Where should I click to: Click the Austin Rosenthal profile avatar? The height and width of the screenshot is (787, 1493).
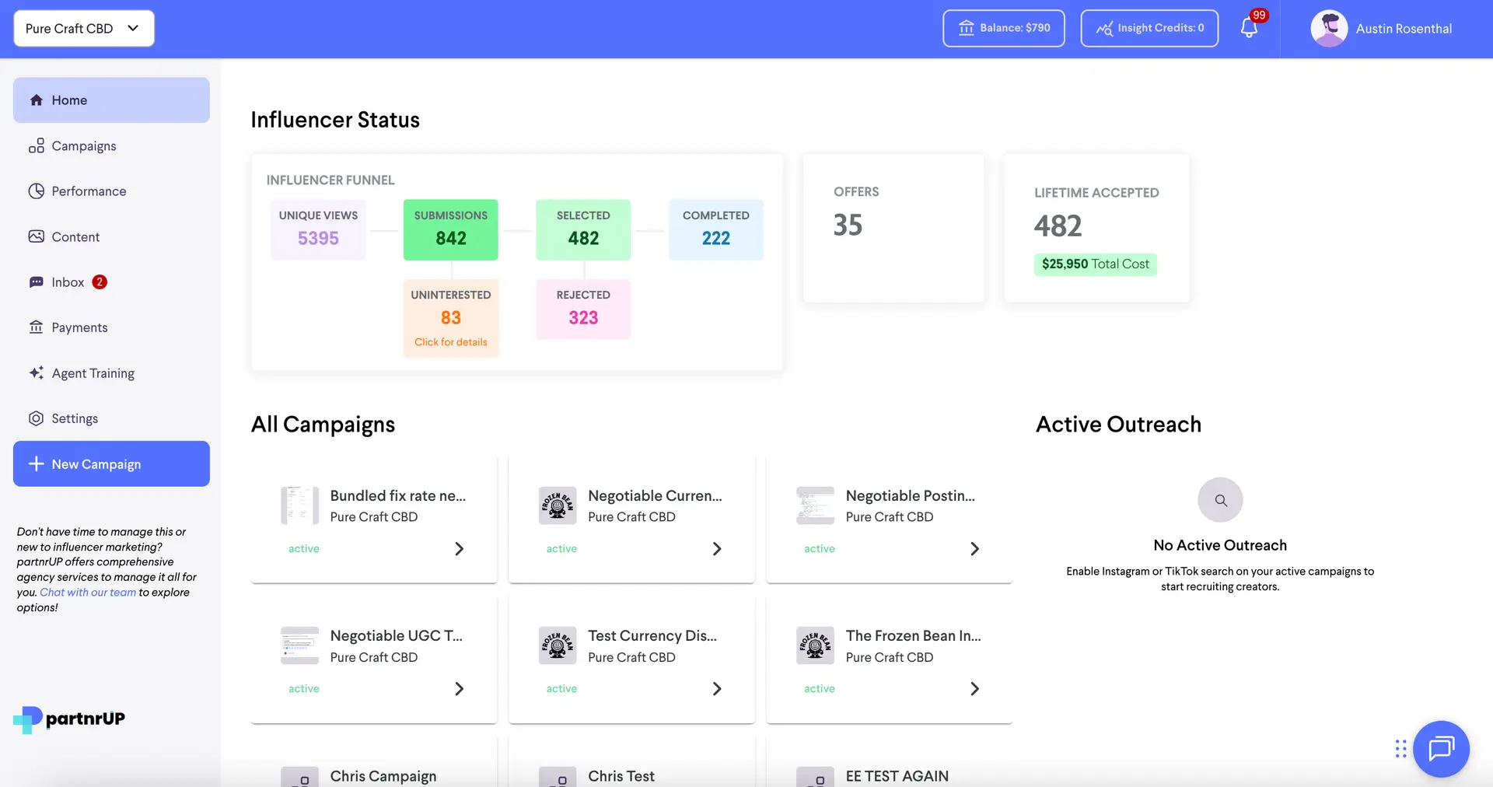(x=1329, y=28)
